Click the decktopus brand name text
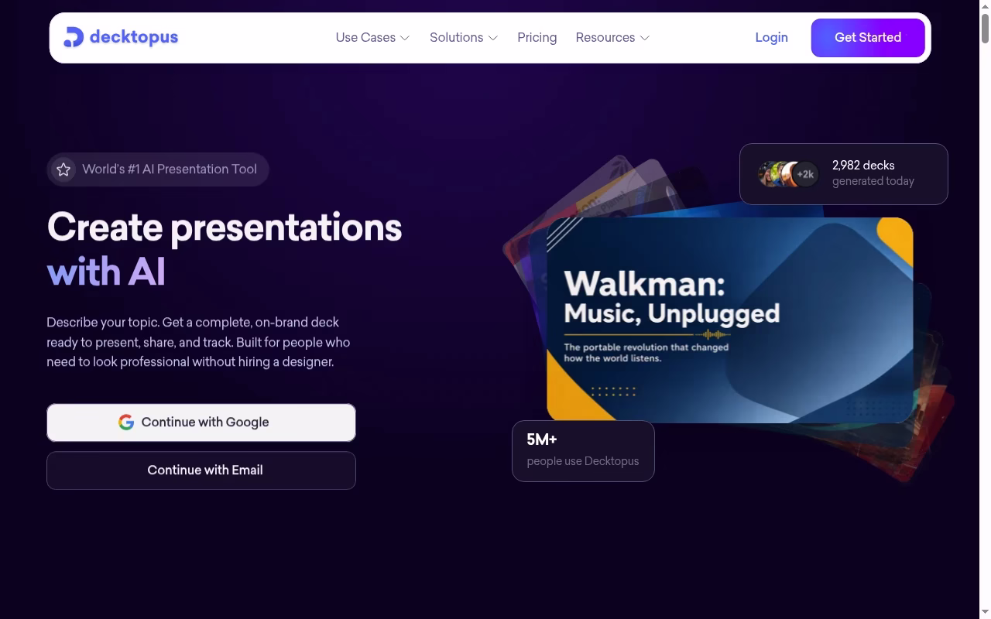The image size is (991, 619). click(x=134, y=37)
